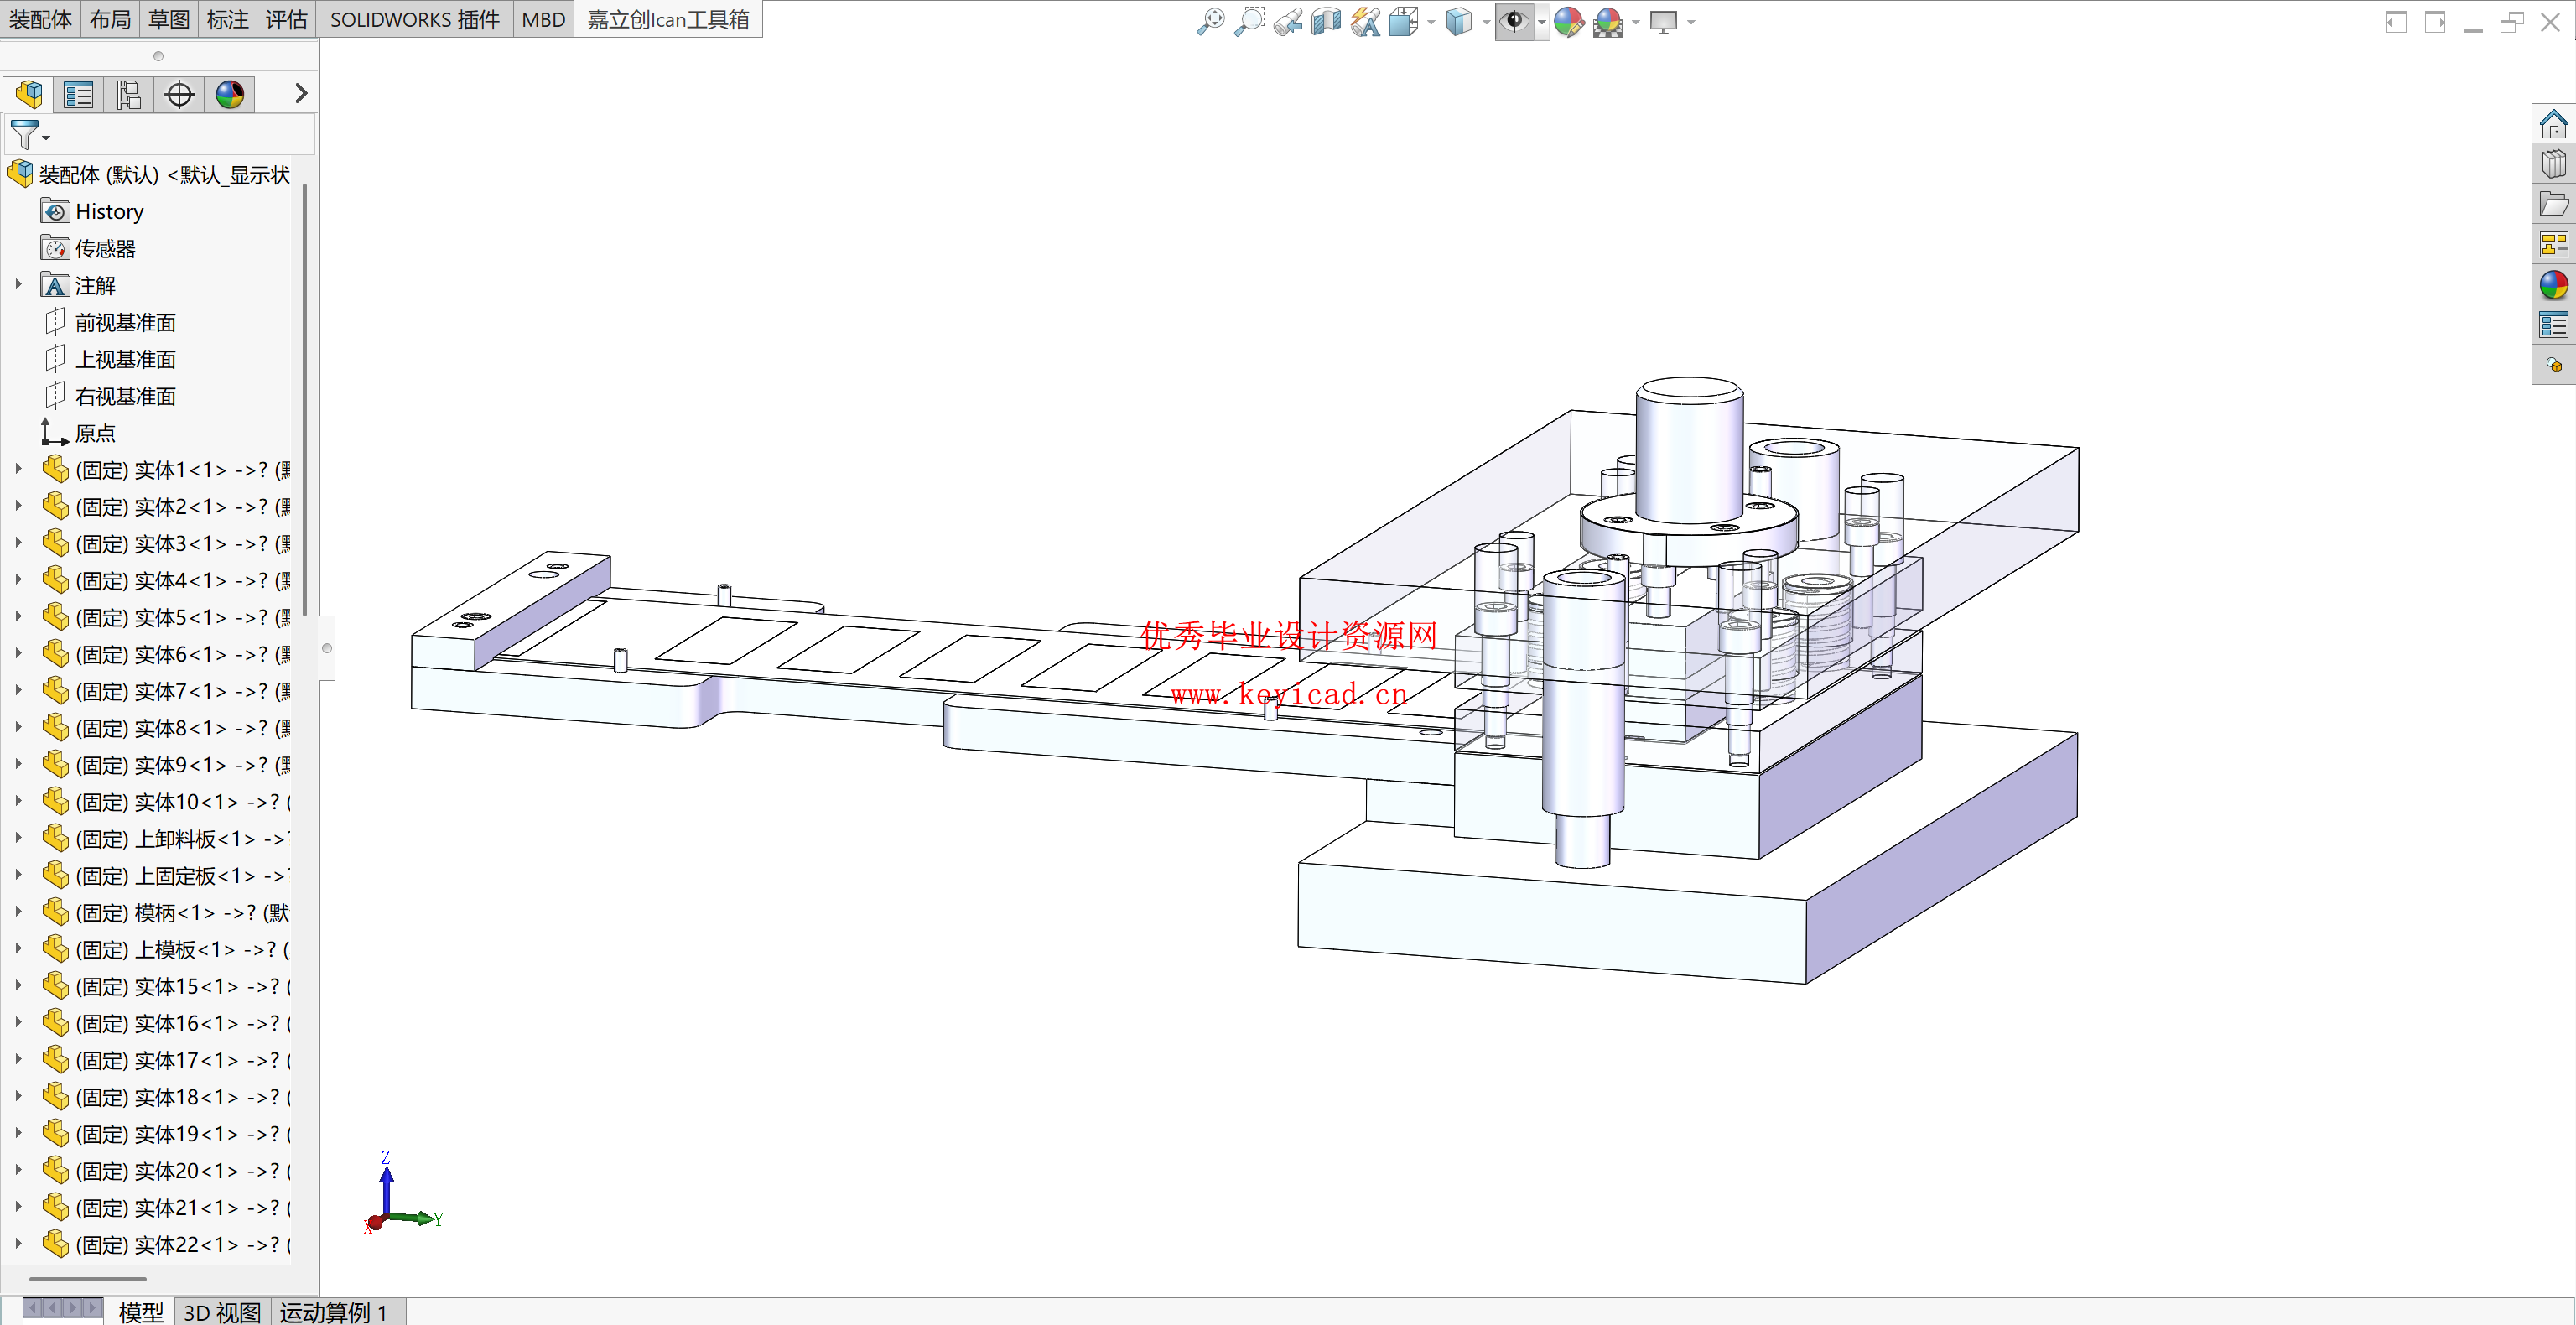Select 上视基准面 plane
The height and width of the screenshot is (1325, 2576).
[x=111, y=359]
